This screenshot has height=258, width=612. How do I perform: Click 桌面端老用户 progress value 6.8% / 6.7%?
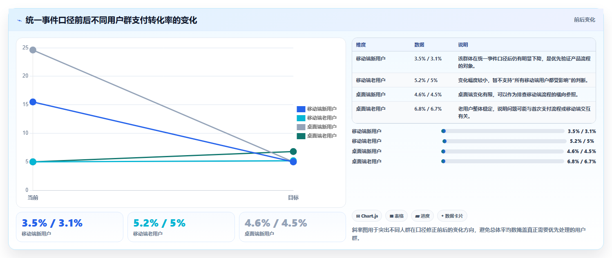coord(582,161)
